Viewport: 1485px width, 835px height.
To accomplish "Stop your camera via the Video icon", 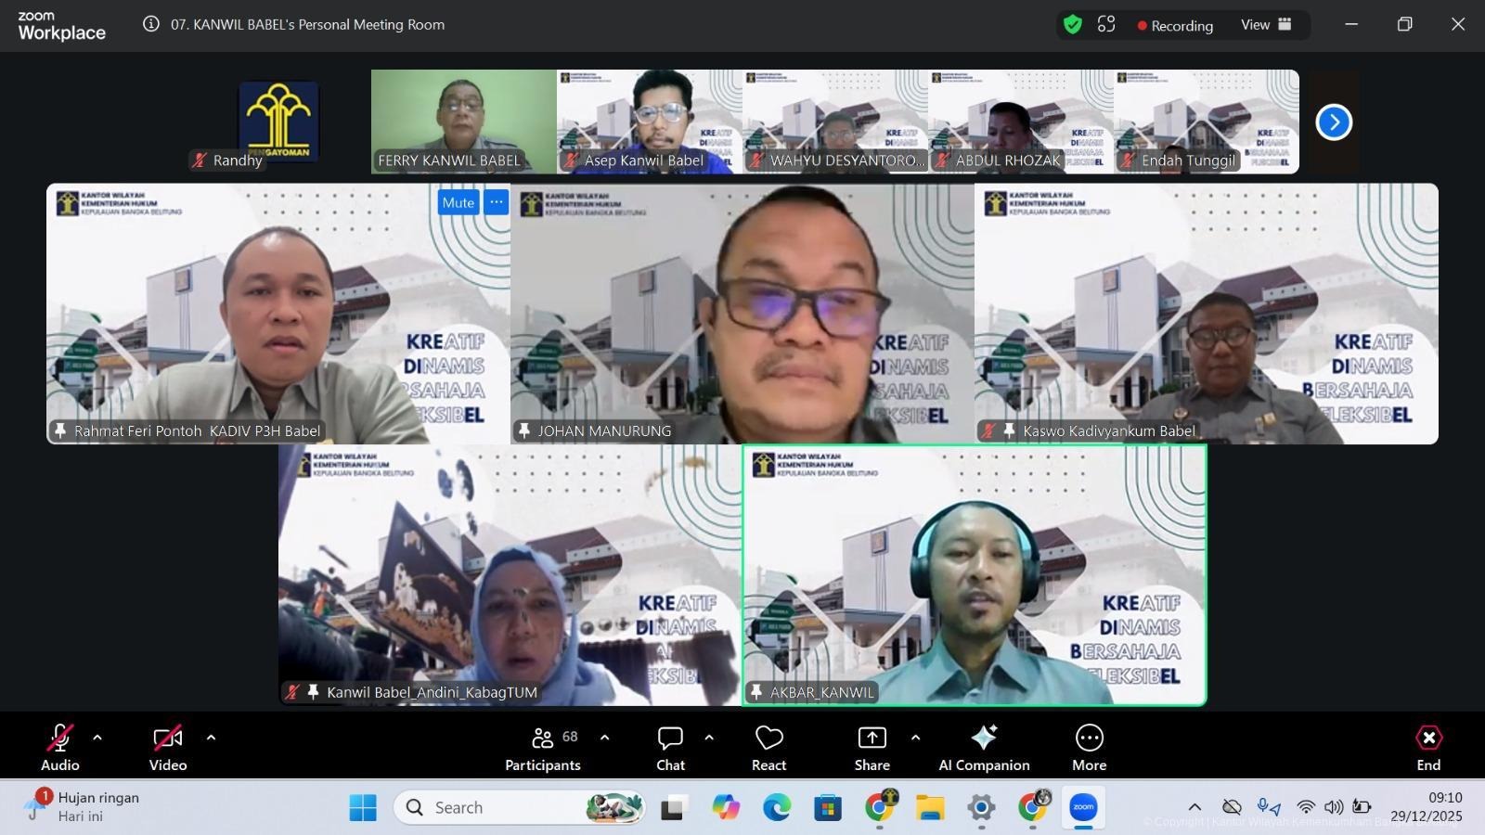I will (167, 738).
